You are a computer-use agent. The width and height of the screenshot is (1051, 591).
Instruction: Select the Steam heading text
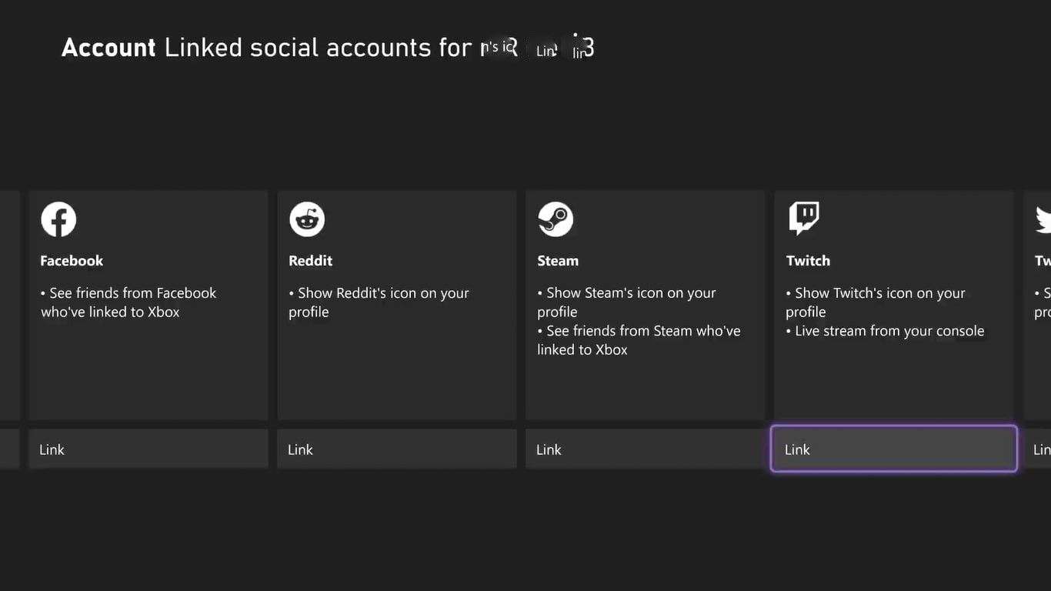click(x=557, y=260)
